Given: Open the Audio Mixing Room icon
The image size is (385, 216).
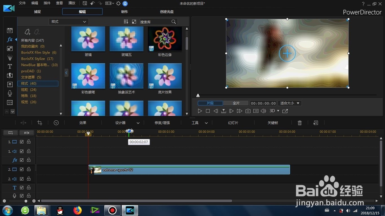Looking at the screenshot, I should pos(10,84).
